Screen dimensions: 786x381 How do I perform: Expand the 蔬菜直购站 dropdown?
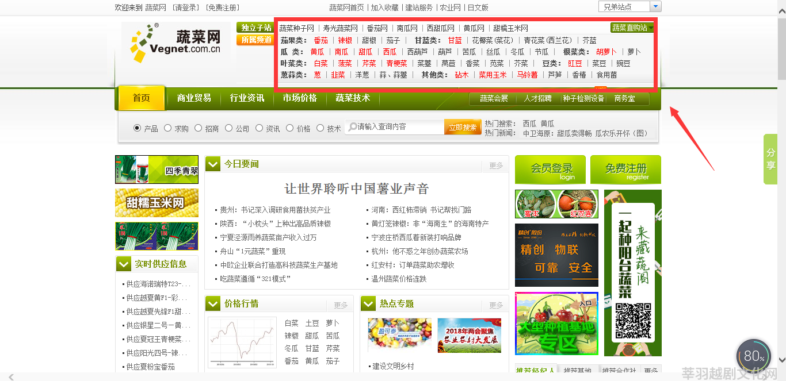click(x=632, y=28)
